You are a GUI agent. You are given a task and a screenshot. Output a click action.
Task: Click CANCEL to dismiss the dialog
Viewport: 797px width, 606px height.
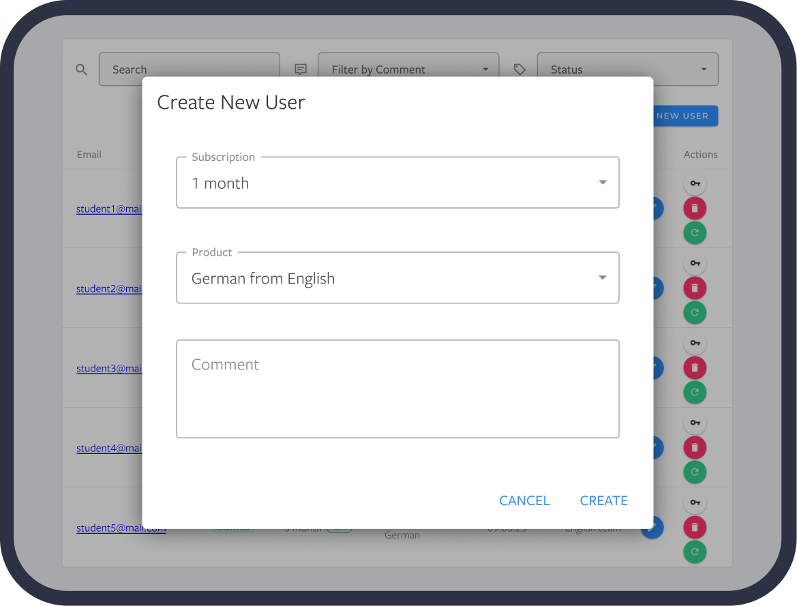coord(524,500)
